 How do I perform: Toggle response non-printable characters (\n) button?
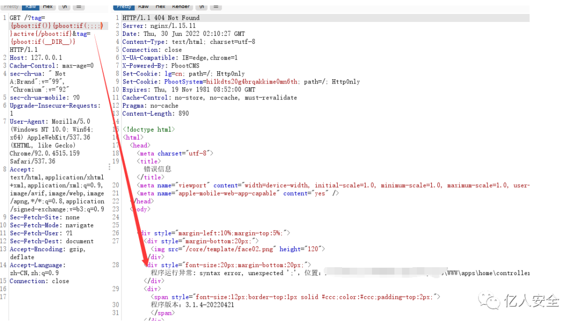point(202,6)
